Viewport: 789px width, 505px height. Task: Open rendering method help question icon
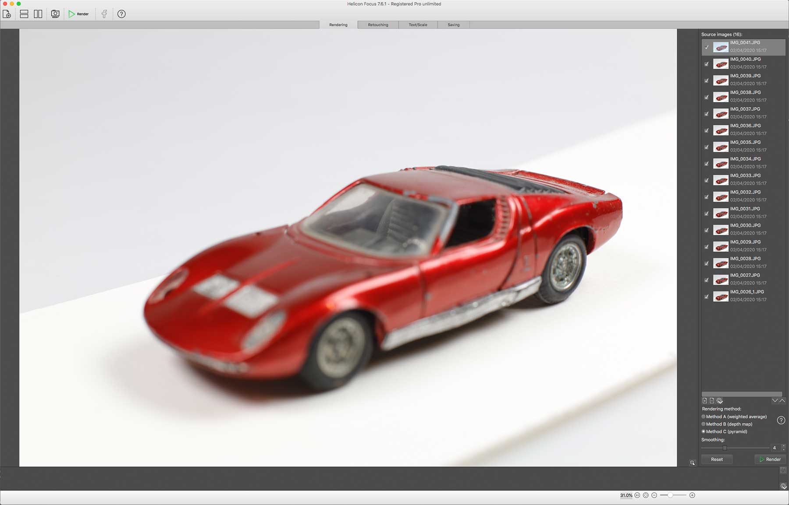781,420
